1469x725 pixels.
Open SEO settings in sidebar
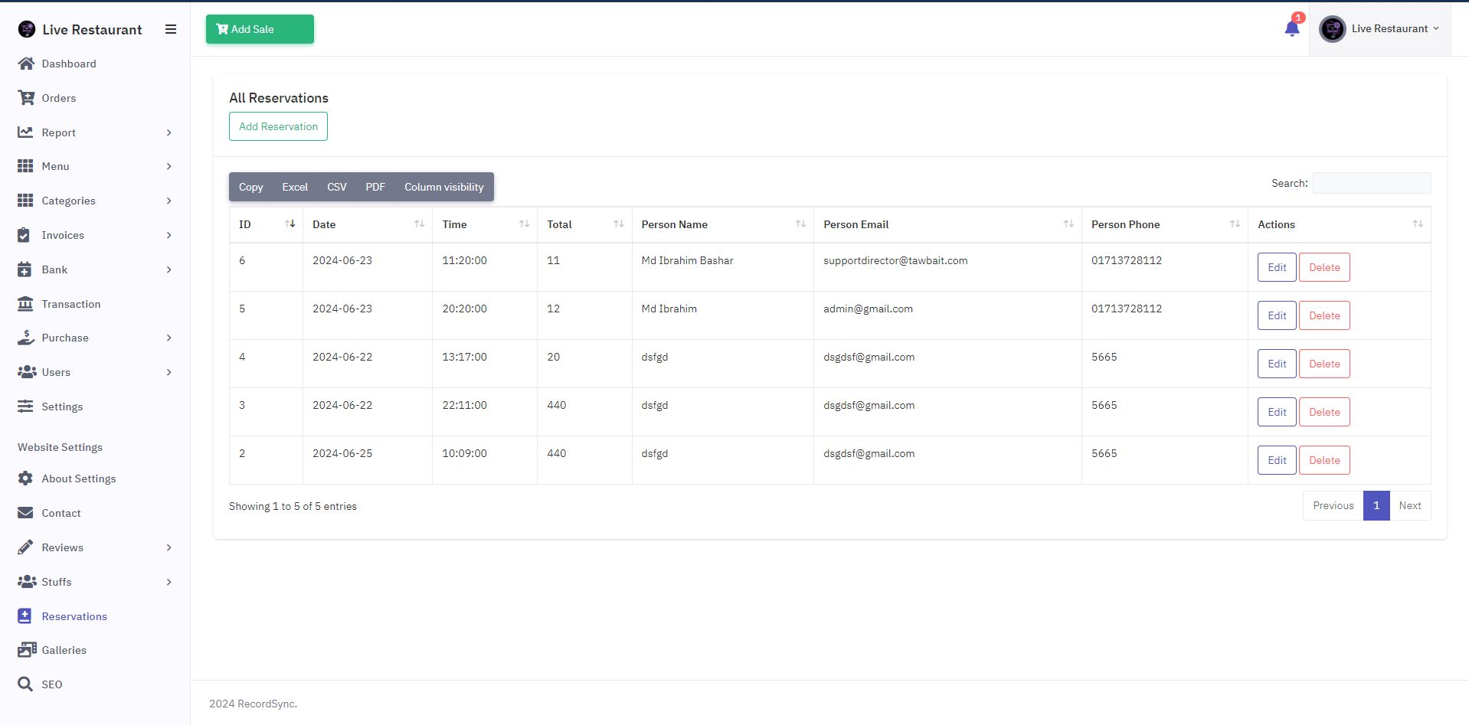click(x=52, y=684)
